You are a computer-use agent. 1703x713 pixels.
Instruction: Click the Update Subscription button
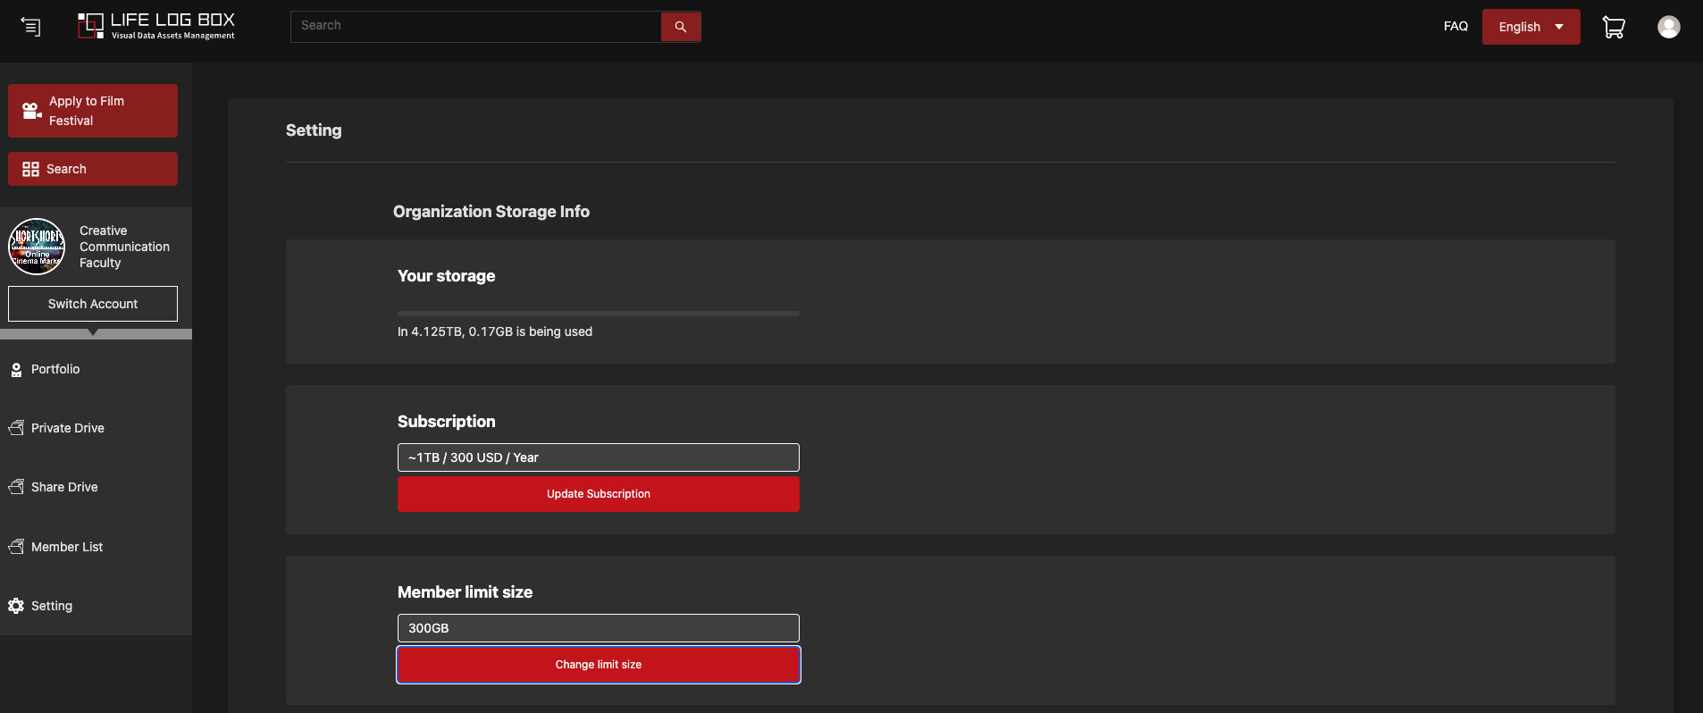tap(598, 494)
